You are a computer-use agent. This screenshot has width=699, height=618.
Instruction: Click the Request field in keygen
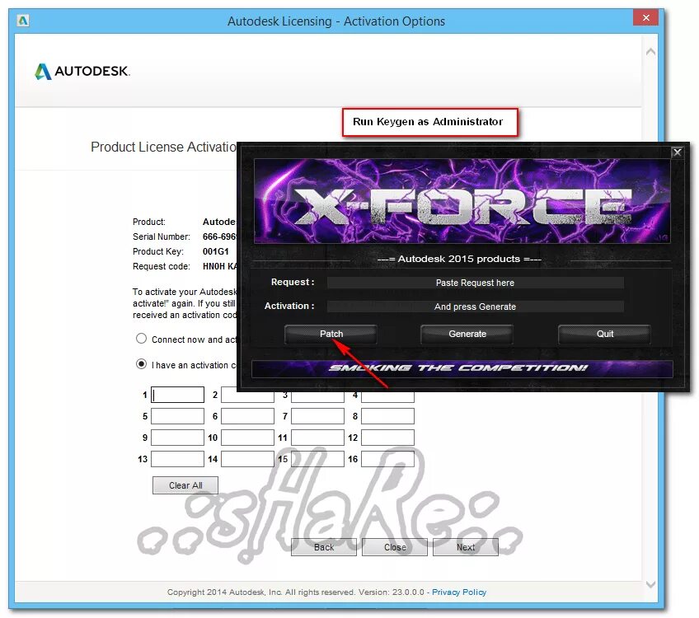476,283
